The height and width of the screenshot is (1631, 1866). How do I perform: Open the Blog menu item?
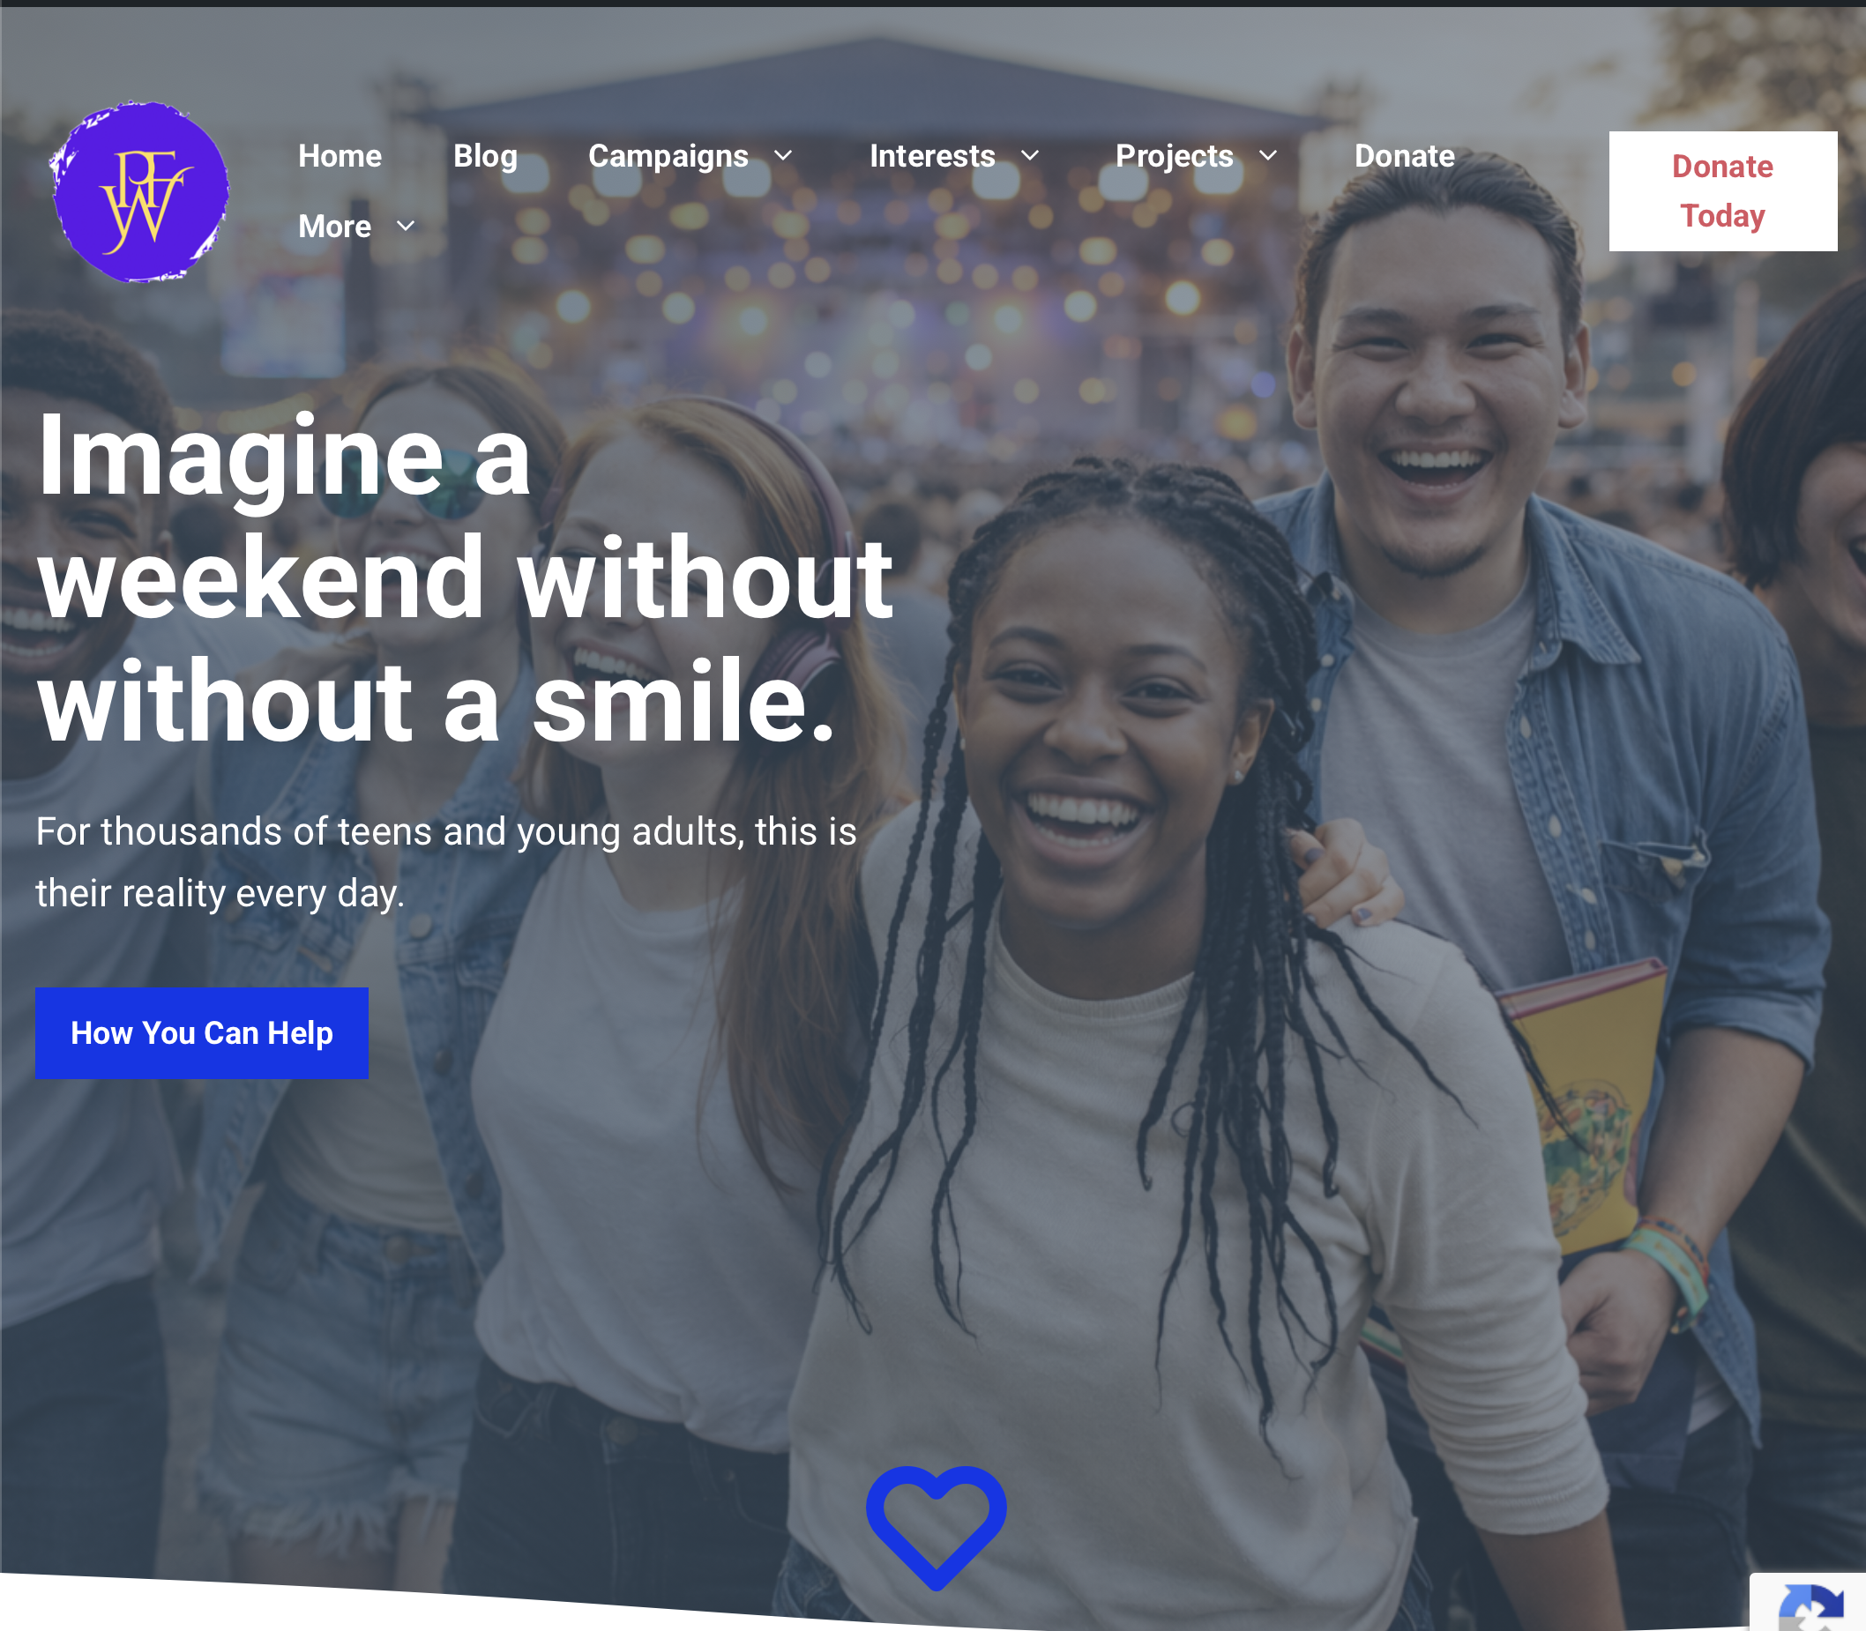click(485, 157)
